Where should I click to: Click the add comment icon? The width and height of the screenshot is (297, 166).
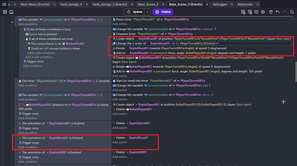pos(256,12)
